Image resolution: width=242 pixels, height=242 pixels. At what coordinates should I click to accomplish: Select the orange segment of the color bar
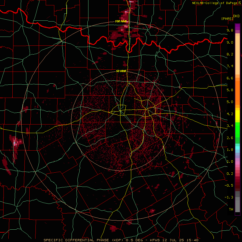pyautogui.click(x=237, y=91)
